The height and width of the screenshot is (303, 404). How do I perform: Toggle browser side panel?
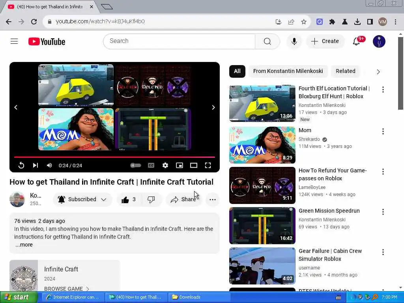pos(370,22)
